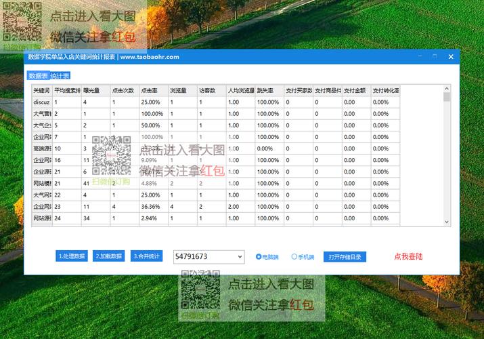Sort by the 曝光量 column header

point(95,91)
